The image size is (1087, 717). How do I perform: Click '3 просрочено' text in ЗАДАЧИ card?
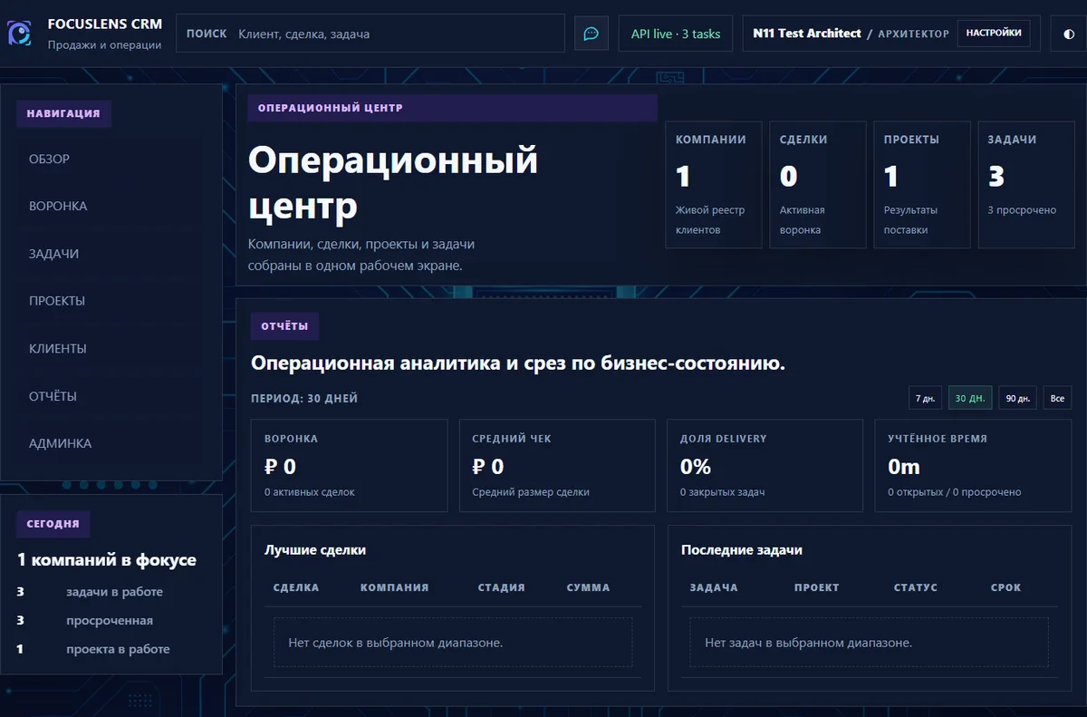(x=1022, y=210)
